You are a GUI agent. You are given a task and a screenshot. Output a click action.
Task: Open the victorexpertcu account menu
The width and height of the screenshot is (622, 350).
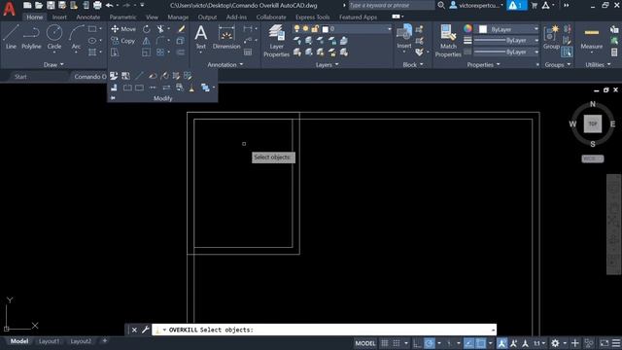tap(476, 5)
